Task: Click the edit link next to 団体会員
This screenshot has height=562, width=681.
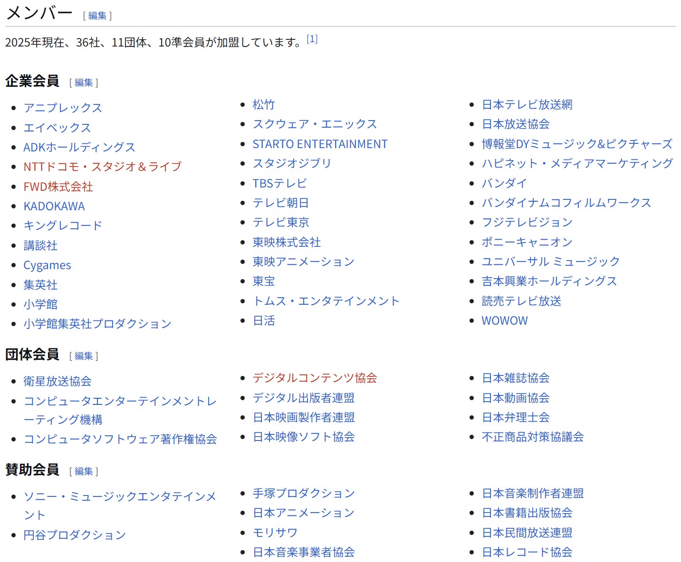Action: click(x=84, y=356)
